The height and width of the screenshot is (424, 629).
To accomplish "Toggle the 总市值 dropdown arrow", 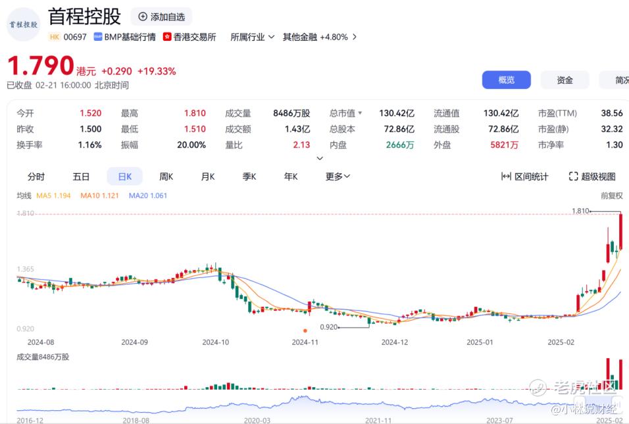I will point(360,113).
